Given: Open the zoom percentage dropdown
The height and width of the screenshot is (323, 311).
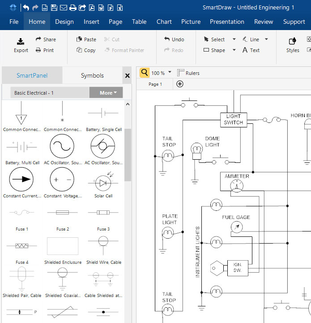Looking at the screenshot, I should click(170, 73).
